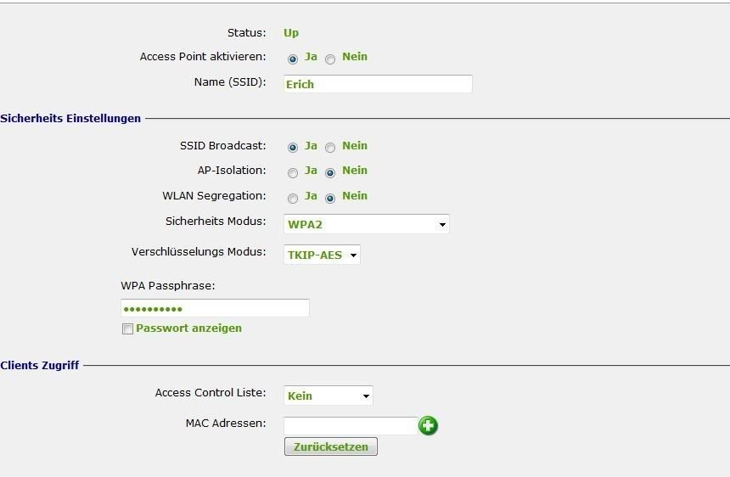Click the Verschlüsselungs Modus label
Viewport: 730px width, 477px height.
(199, 252)
